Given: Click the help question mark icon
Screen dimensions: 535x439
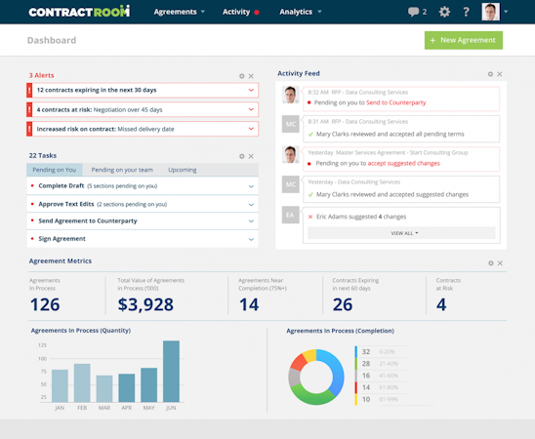Looking at the screenshot, I should pyautogui.click(x=466, y=12).
